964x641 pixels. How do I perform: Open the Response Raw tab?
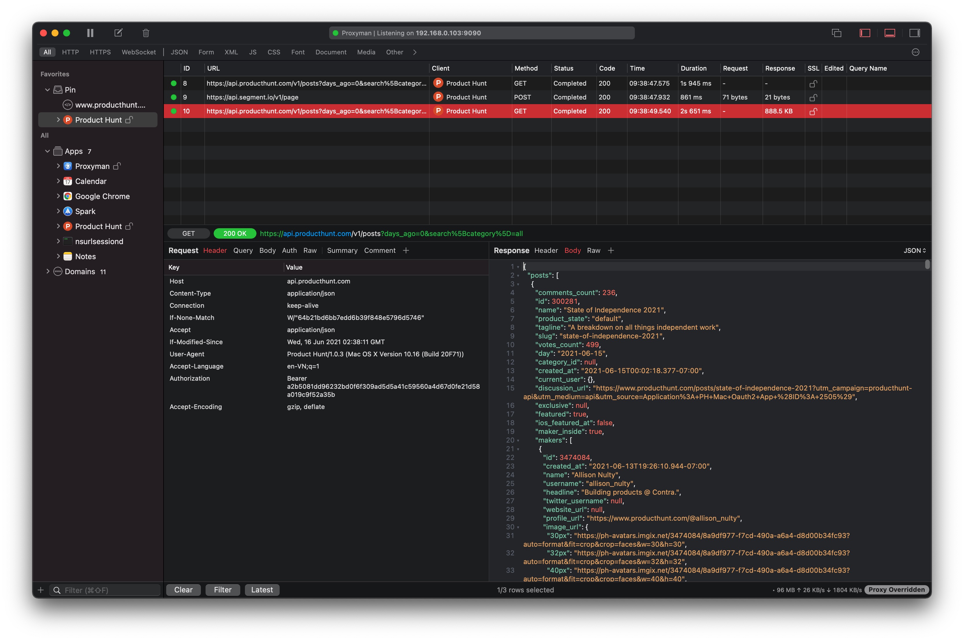pos(594,250)
